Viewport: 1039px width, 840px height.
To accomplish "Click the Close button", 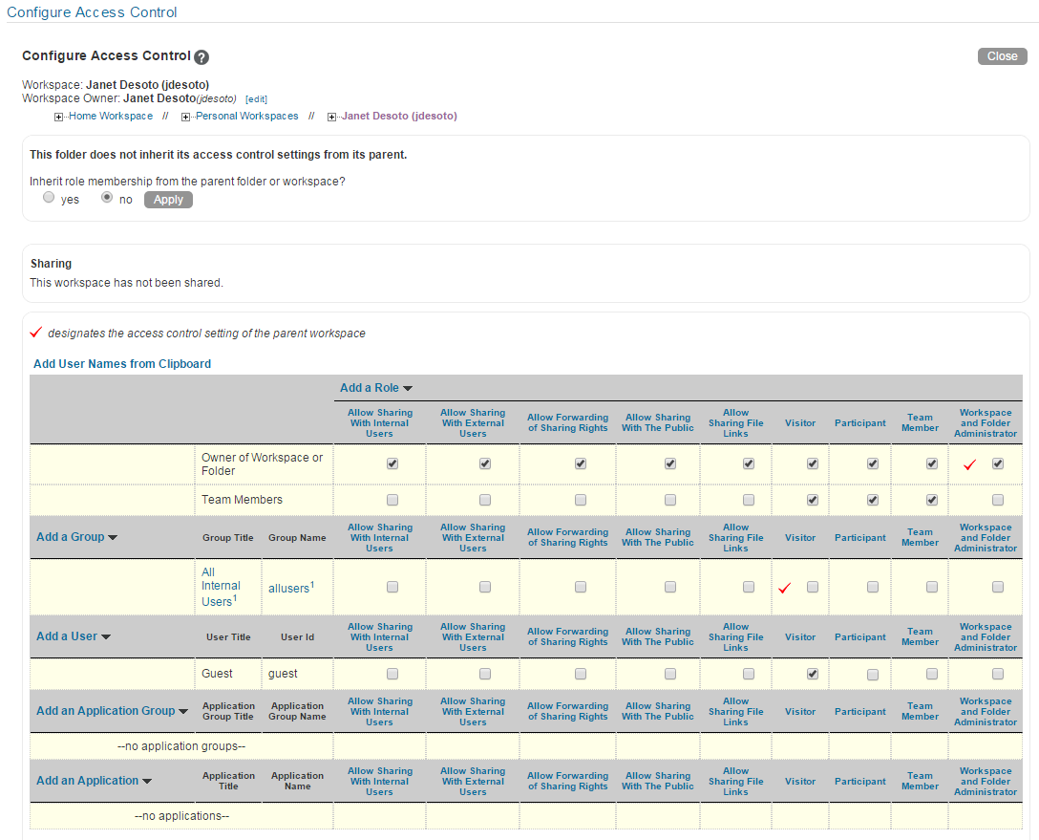I will 1002,56.
